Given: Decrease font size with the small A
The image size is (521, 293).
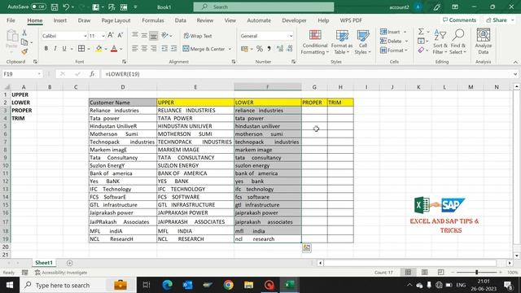Looking at the screenshot, I should pos(120,35).
